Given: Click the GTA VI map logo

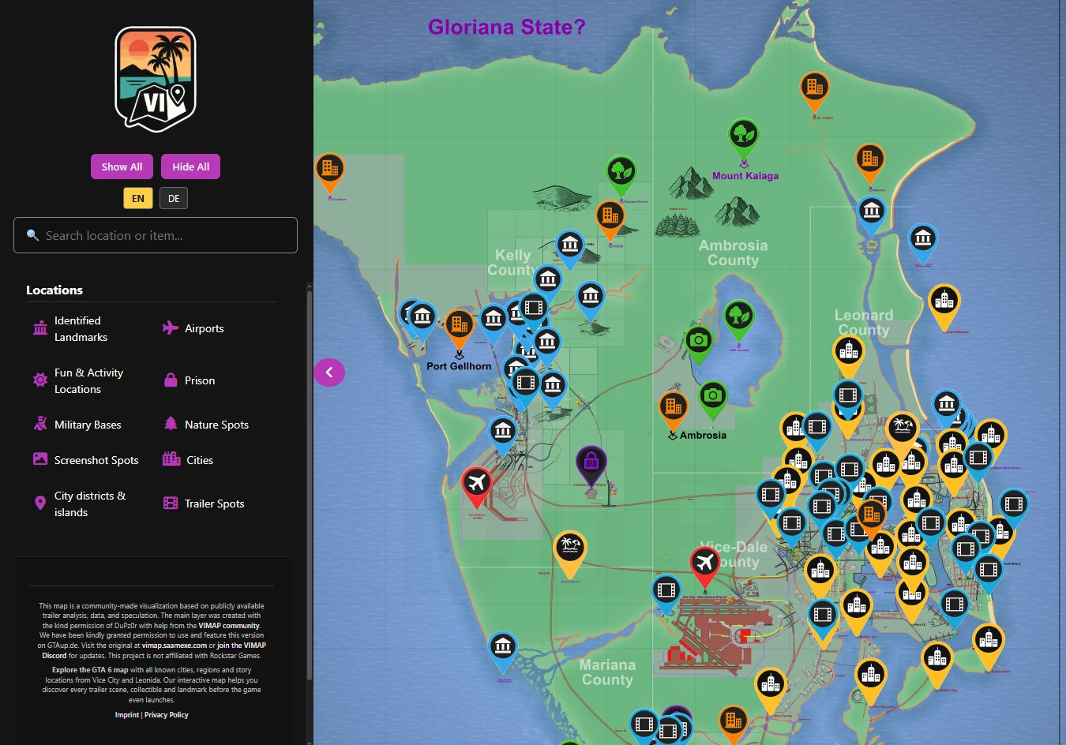Looking at the screenshot, I should (156, 80).
